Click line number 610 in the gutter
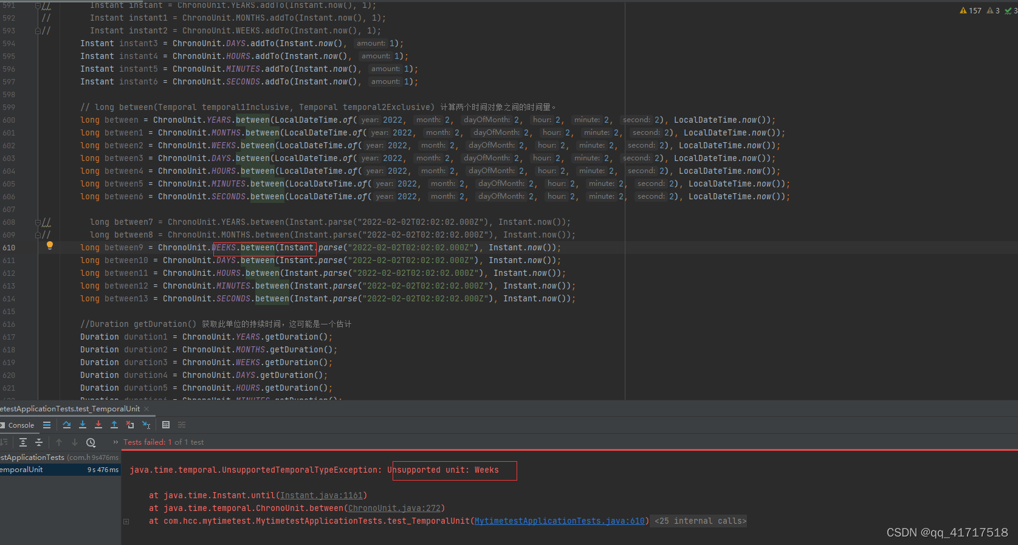Image resolution: width=1018 pixels, height=545 pixels. (9, 248)
